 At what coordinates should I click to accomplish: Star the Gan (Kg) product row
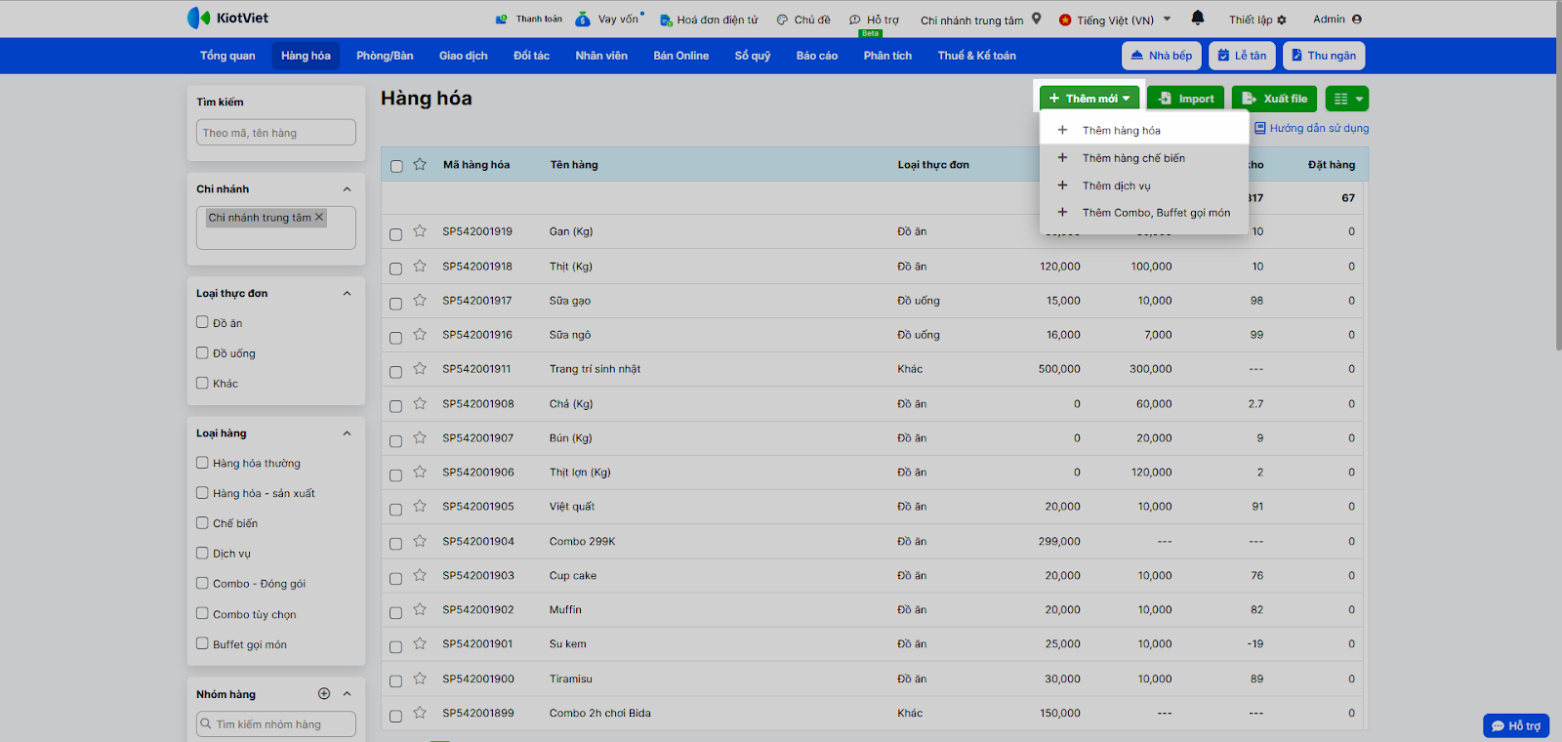click(x=420, y=231)
